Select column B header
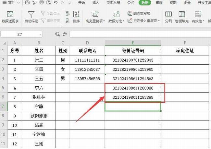The image size is (211, 149). tap(39, 43)
